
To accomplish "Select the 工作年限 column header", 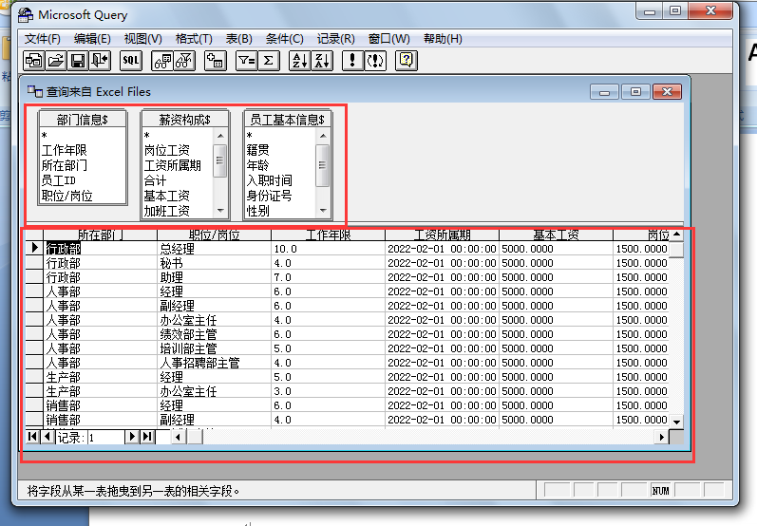I will pos(328,235).
